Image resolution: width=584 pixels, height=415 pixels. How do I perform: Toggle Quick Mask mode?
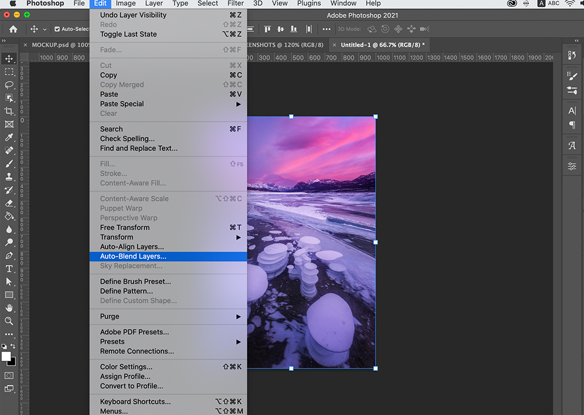9,376
